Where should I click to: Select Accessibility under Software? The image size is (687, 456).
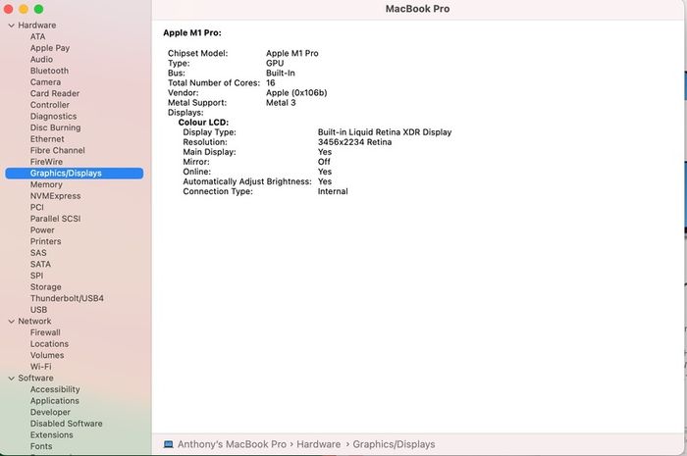pos(55,389)
